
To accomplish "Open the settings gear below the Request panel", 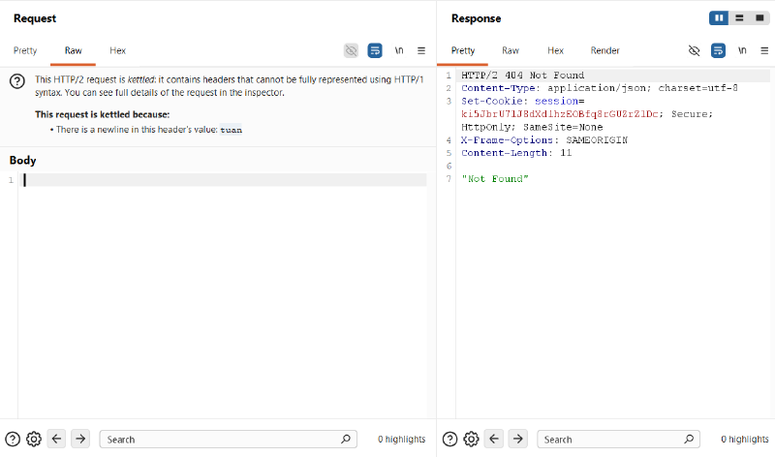I will (x=34, y=440).
